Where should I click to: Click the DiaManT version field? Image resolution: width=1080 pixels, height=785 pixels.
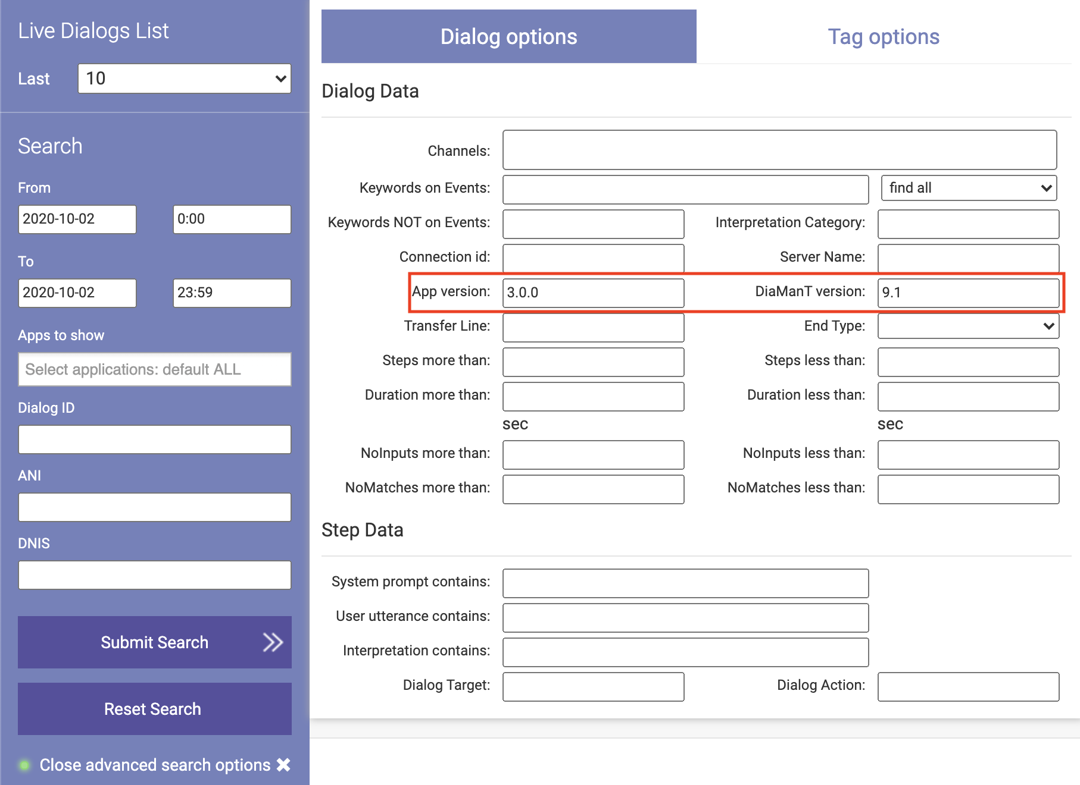968,293
